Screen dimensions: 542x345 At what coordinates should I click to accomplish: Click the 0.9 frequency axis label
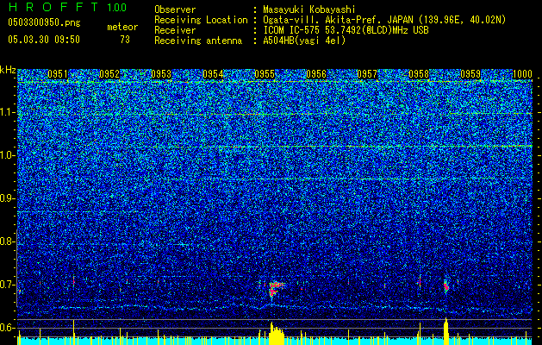6,198
